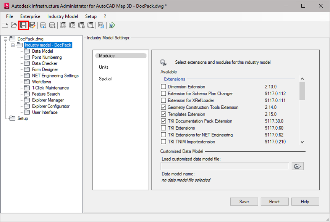Click the browse folder icon for data model file
This screenshot has width=330, height=222.
(298, 166)
